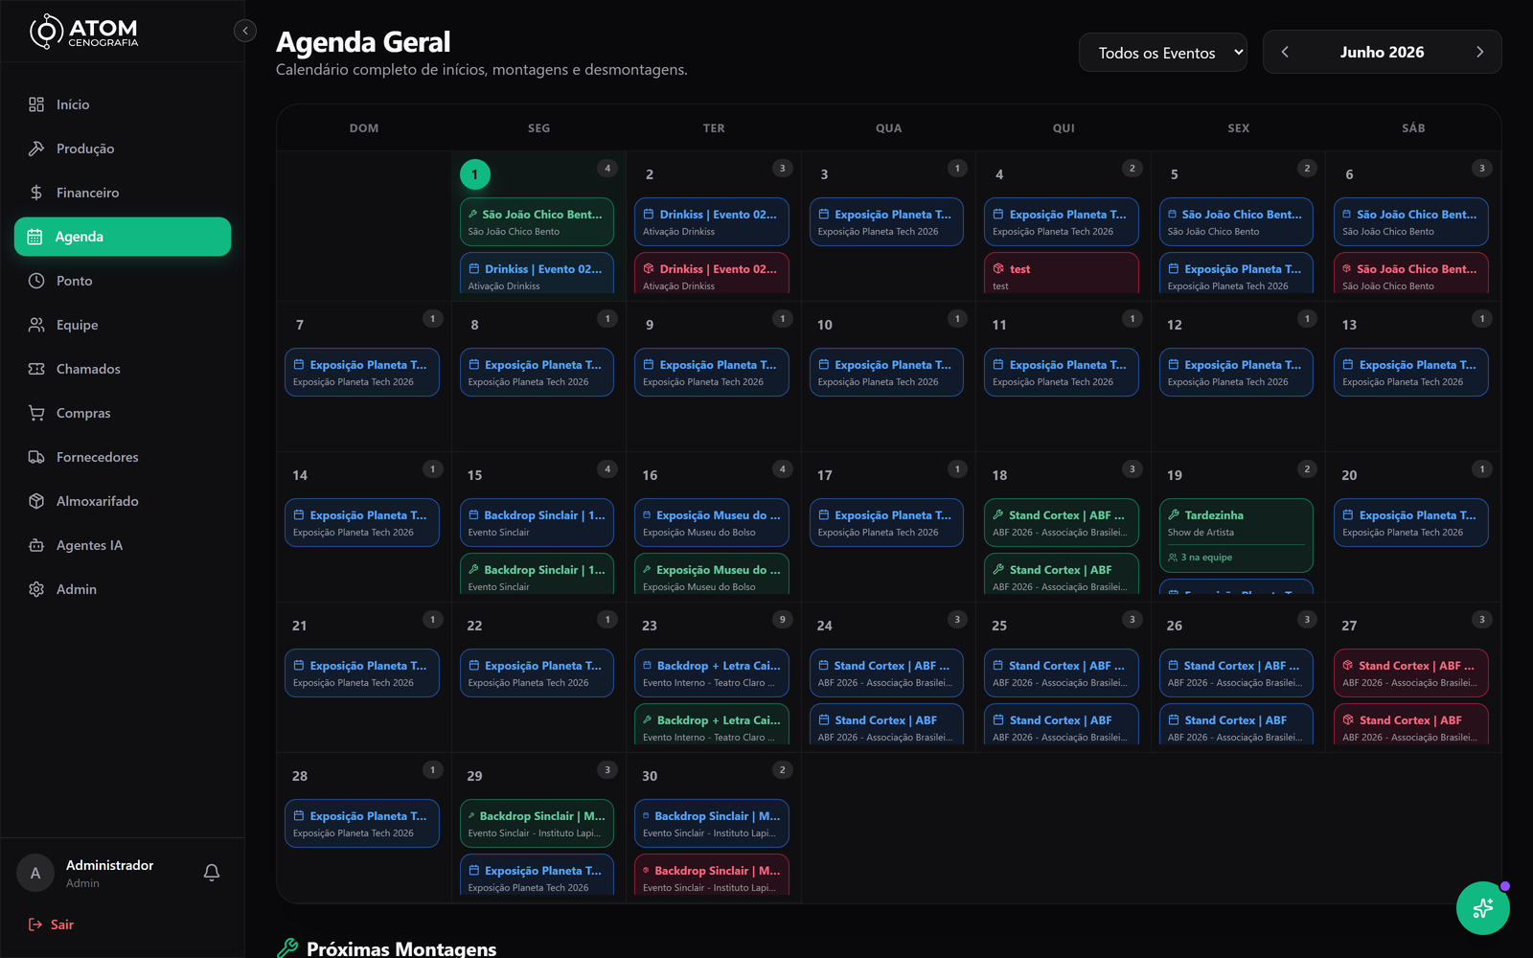Open red Drinkiss event on June 2
The height and width of the screenshot is (958, 1533).
712,275
